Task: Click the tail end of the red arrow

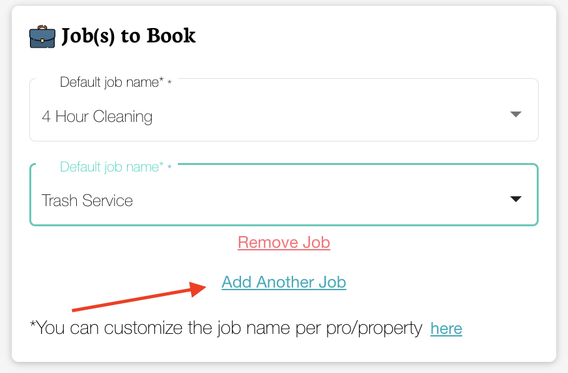Action: pos(75,309)
